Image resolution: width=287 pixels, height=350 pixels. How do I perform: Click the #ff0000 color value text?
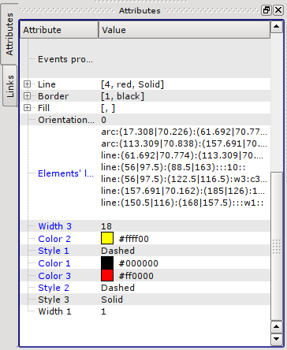pyautogui.click(x=136, y=276)
